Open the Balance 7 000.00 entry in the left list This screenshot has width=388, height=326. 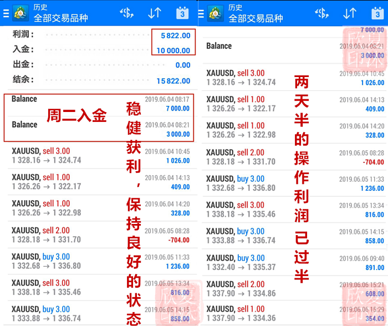click(x=101, y=103)
